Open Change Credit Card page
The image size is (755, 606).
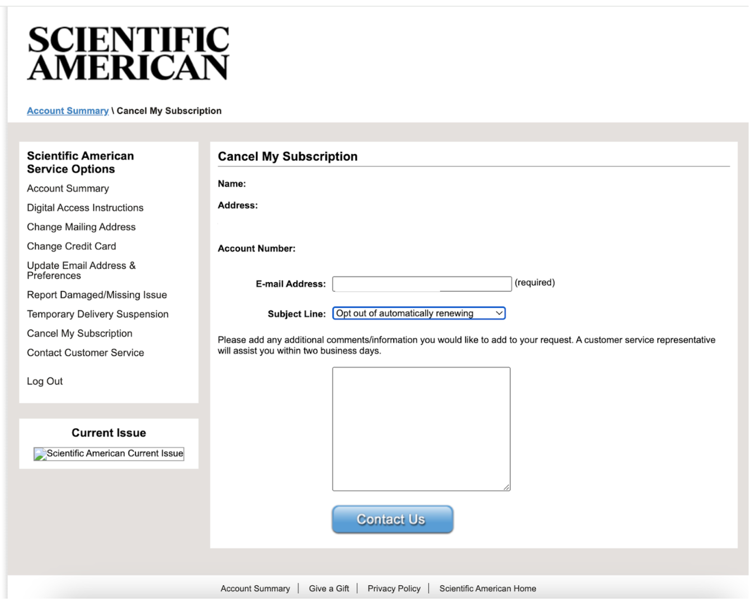(x=71, y=246)
